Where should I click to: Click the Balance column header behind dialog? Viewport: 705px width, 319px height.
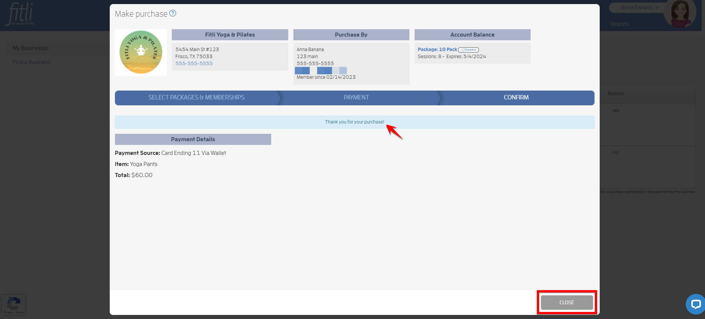(x=616, y=94)
